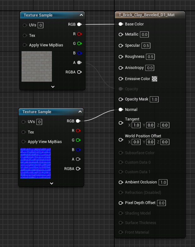Click the gray brick texture preview thumbnail
This screenshot has height=247, width=195.
(x=37, y=66)
